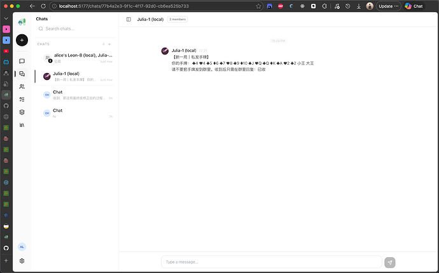
Task: Click the browser back arrow
Action: coord(32,6)
